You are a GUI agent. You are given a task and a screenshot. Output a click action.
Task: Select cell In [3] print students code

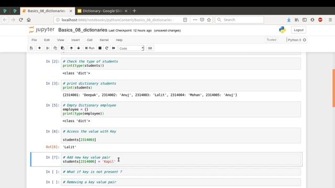[x=181, y=86]
